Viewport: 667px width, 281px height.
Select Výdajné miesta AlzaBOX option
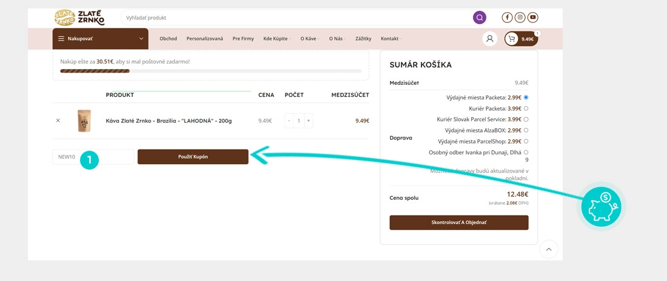526,131
